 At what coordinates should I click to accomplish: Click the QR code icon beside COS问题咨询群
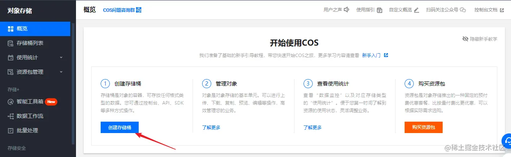coord(139,10)
